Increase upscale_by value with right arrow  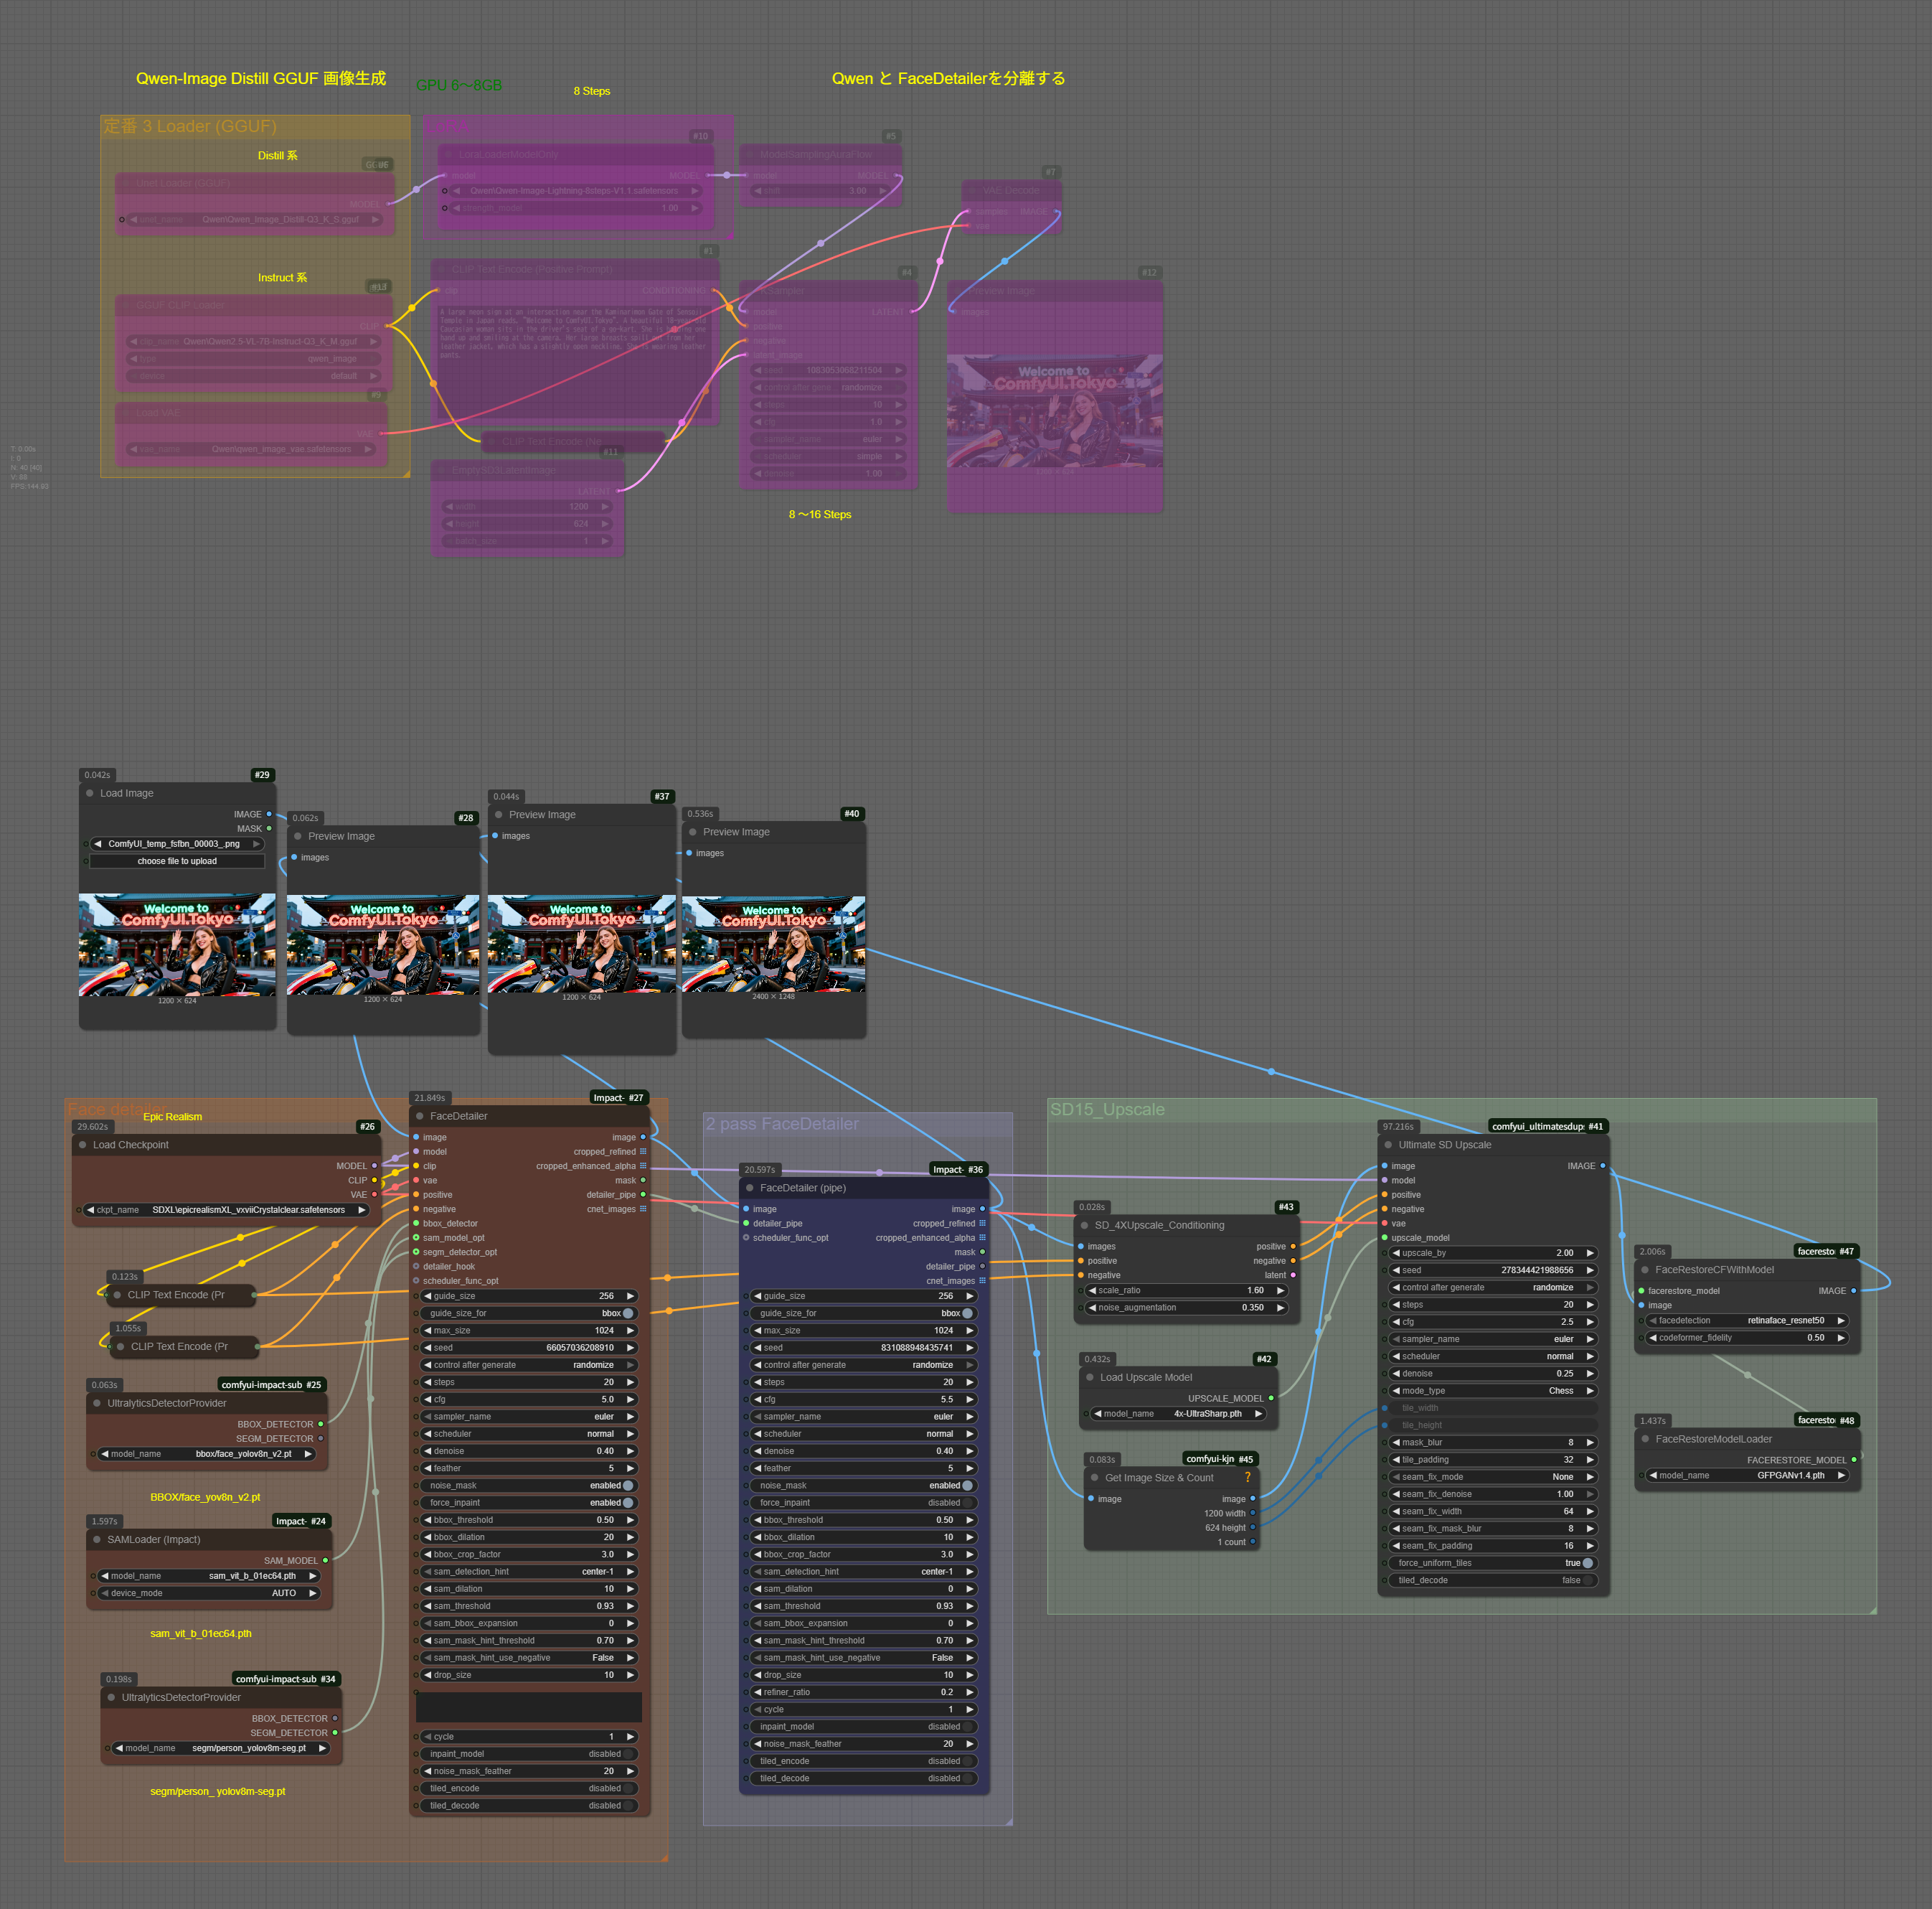(1590, 1252)
